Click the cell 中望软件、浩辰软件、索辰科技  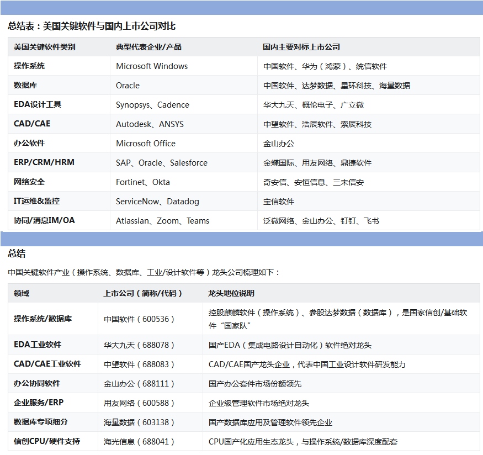click(317, 124)
